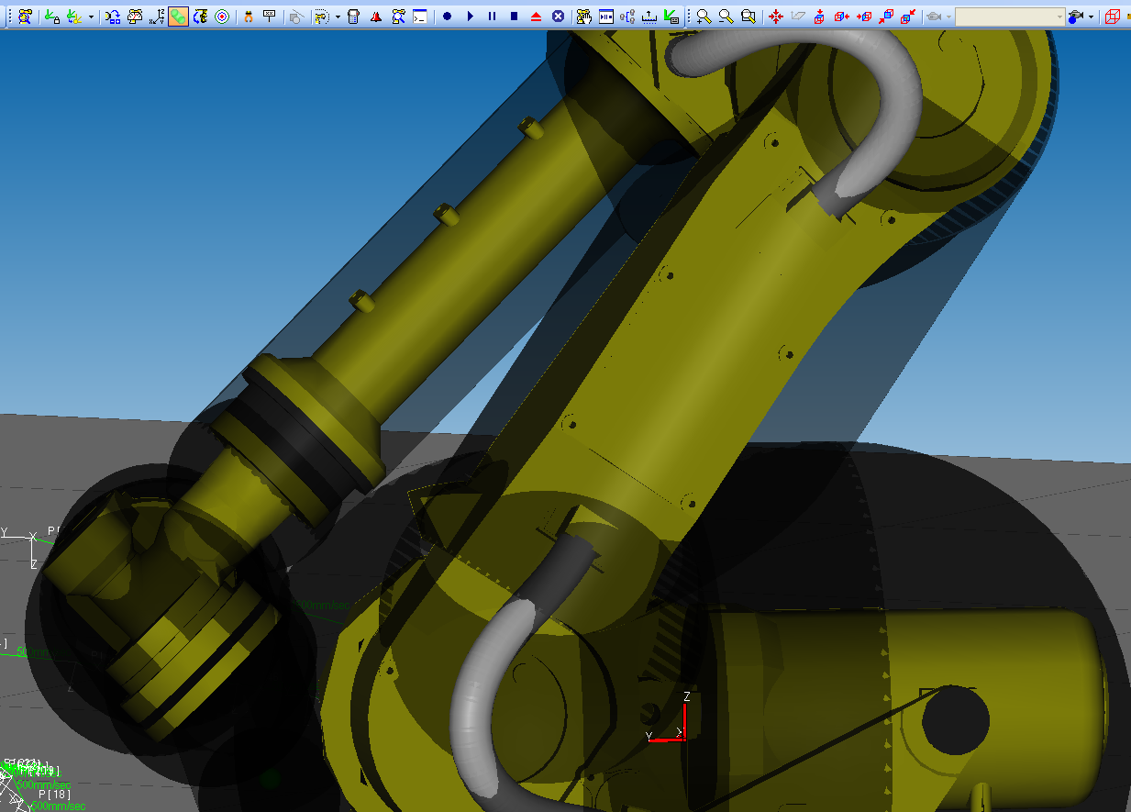Pause the simulation with the pause icon
The width and height of the screenshot is (1131, 812).
coord(492,17)
